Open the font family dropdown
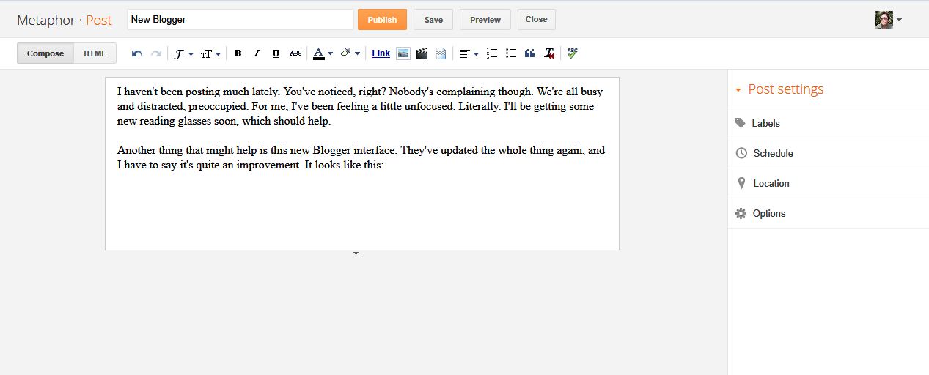929x375 pixels. (183, 53)
